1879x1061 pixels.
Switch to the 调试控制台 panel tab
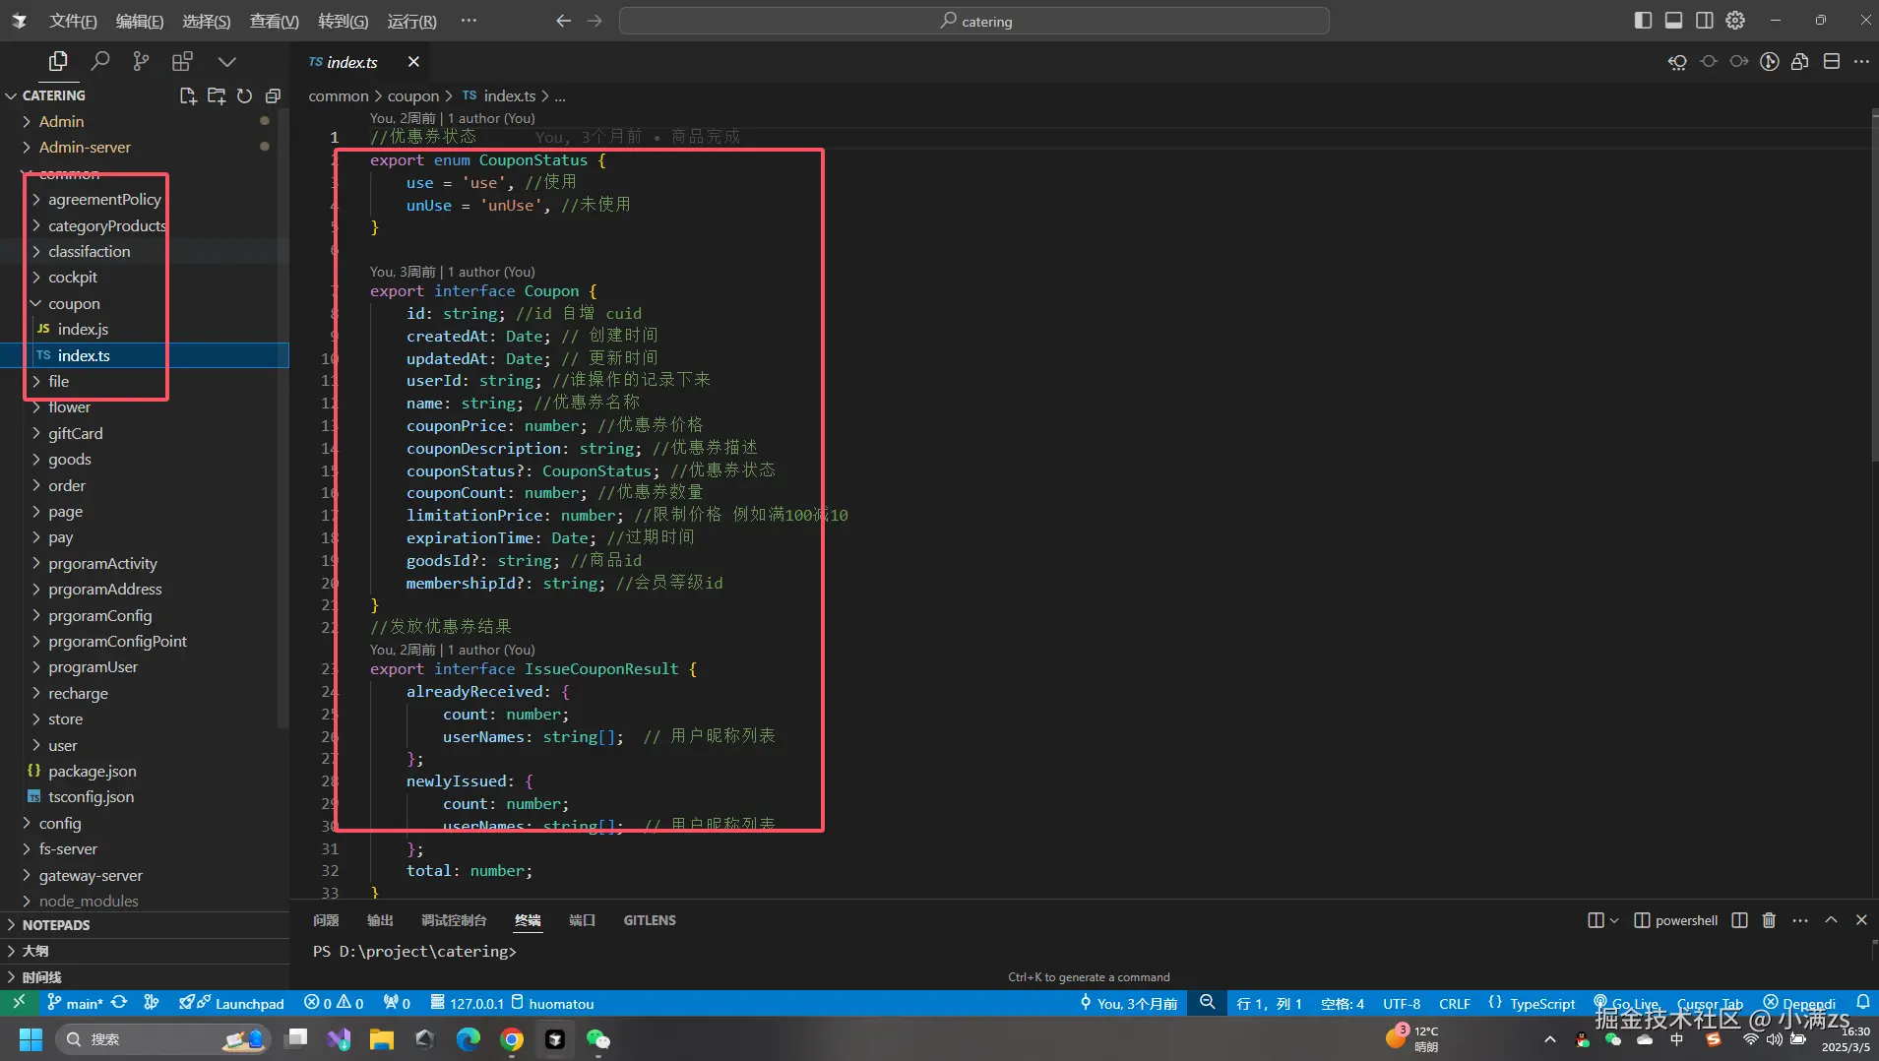click(x=454, y=920)
